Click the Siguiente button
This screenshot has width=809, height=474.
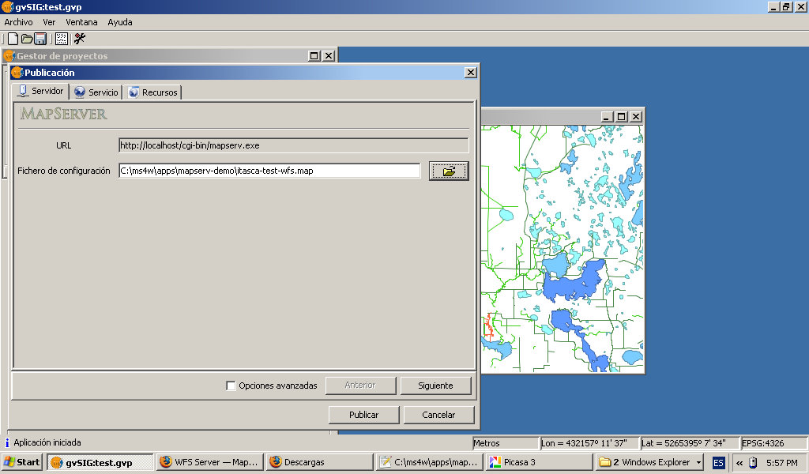point(435,386)
